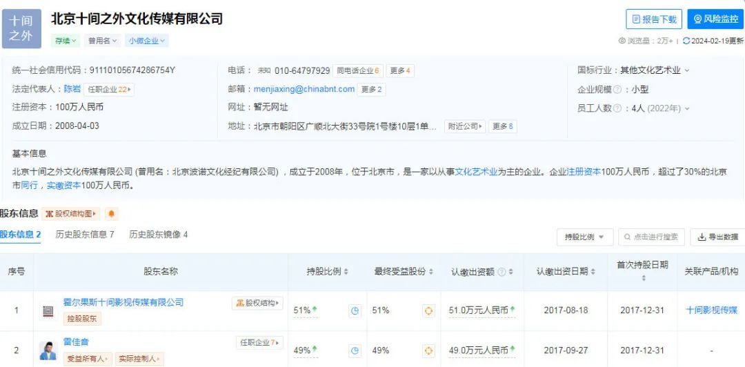Click search field 点击进行搜索

click(x=651, y=237)
